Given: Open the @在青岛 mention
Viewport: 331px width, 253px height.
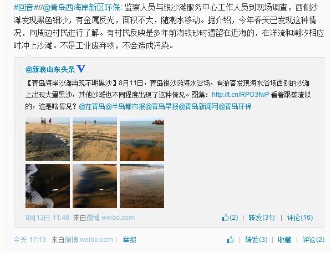Looking at the screenshot, I should [x=92, y=106].
